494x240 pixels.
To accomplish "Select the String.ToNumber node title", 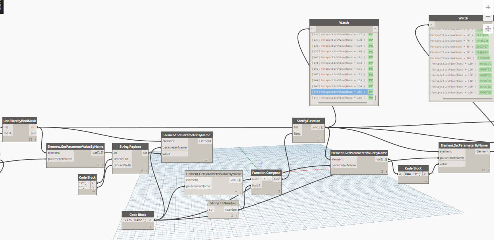I will coord(223,203).
